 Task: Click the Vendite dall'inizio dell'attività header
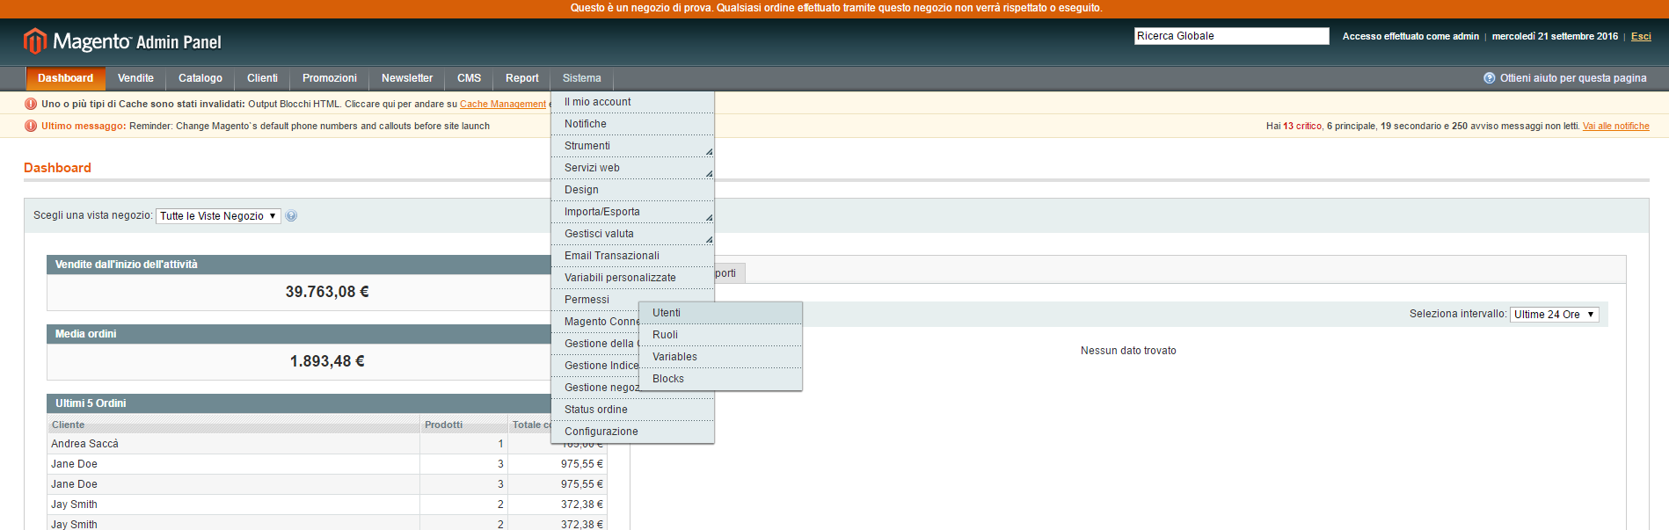(x=299, y=265)
